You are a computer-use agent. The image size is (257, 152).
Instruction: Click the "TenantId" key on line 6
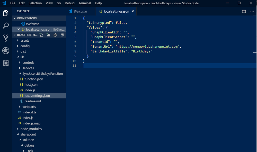coord(100,42)
